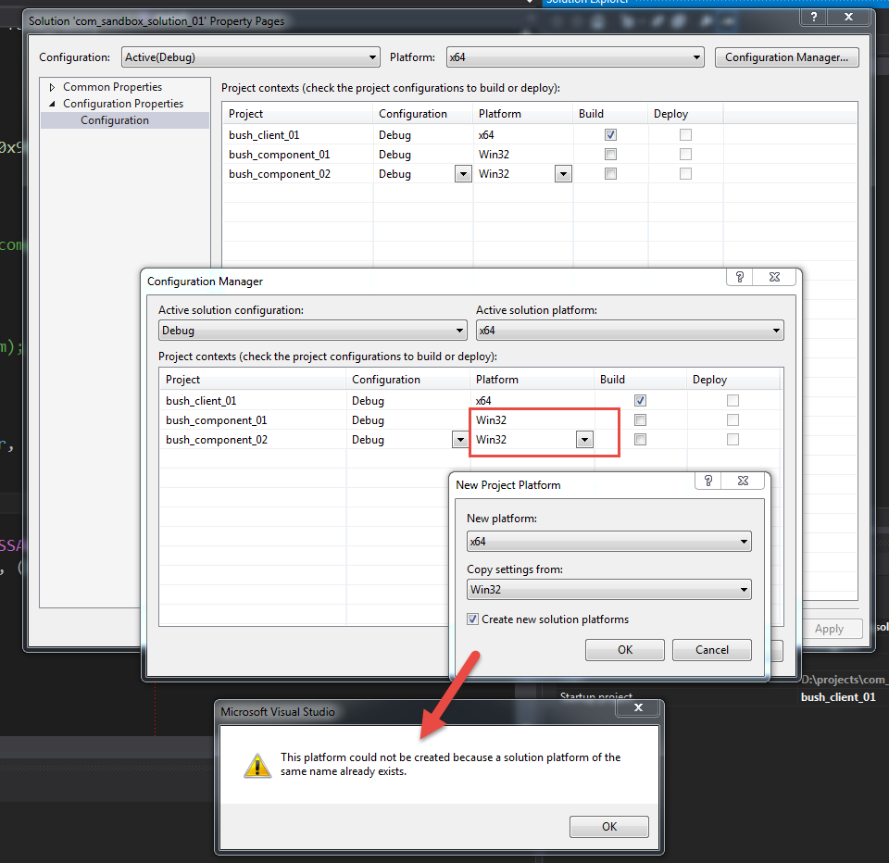Uncheck Build for bush_client_01 in Configuration Manager
This screenshot has width=889, height=863.
(640, 401)
